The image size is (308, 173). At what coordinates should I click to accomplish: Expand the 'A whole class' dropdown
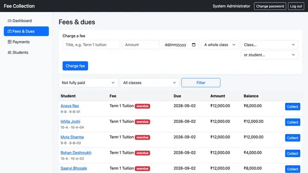click(220, 45)
